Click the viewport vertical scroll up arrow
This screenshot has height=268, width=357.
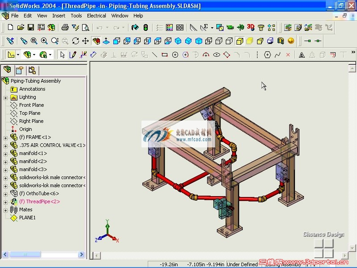pos(352,68)
